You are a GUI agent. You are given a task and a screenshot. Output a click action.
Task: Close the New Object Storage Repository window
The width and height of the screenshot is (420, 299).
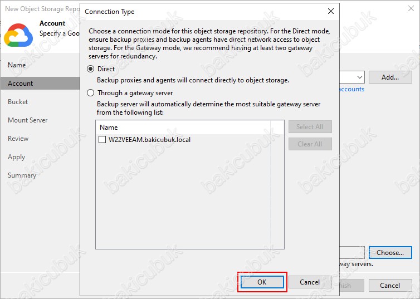coord(411,8)
